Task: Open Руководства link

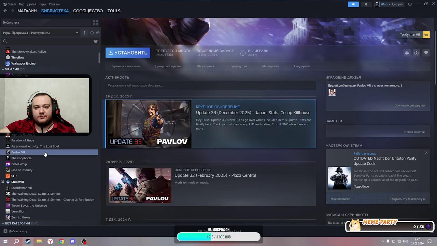Action: click(x=238, y=66)
